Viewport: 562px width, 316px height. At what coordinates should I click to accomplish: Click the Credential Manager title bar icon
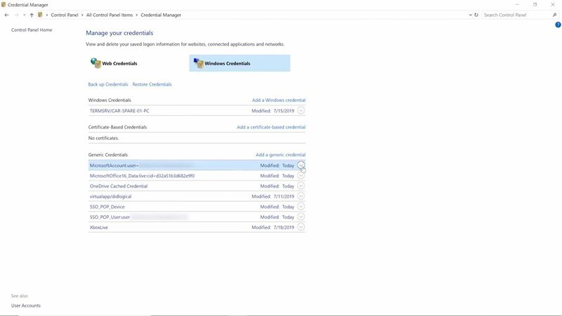4,5
